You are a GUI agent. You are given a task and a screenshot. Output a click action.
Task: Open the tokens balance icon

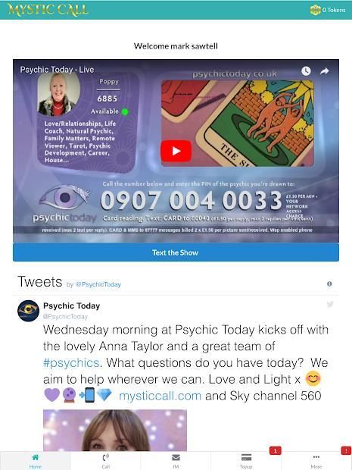point(316,10)
